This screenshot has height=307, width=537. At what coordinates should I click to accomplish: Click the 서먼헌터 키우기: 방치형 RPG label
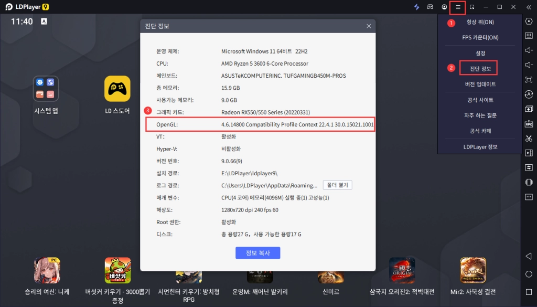click(x=189, y=295)
